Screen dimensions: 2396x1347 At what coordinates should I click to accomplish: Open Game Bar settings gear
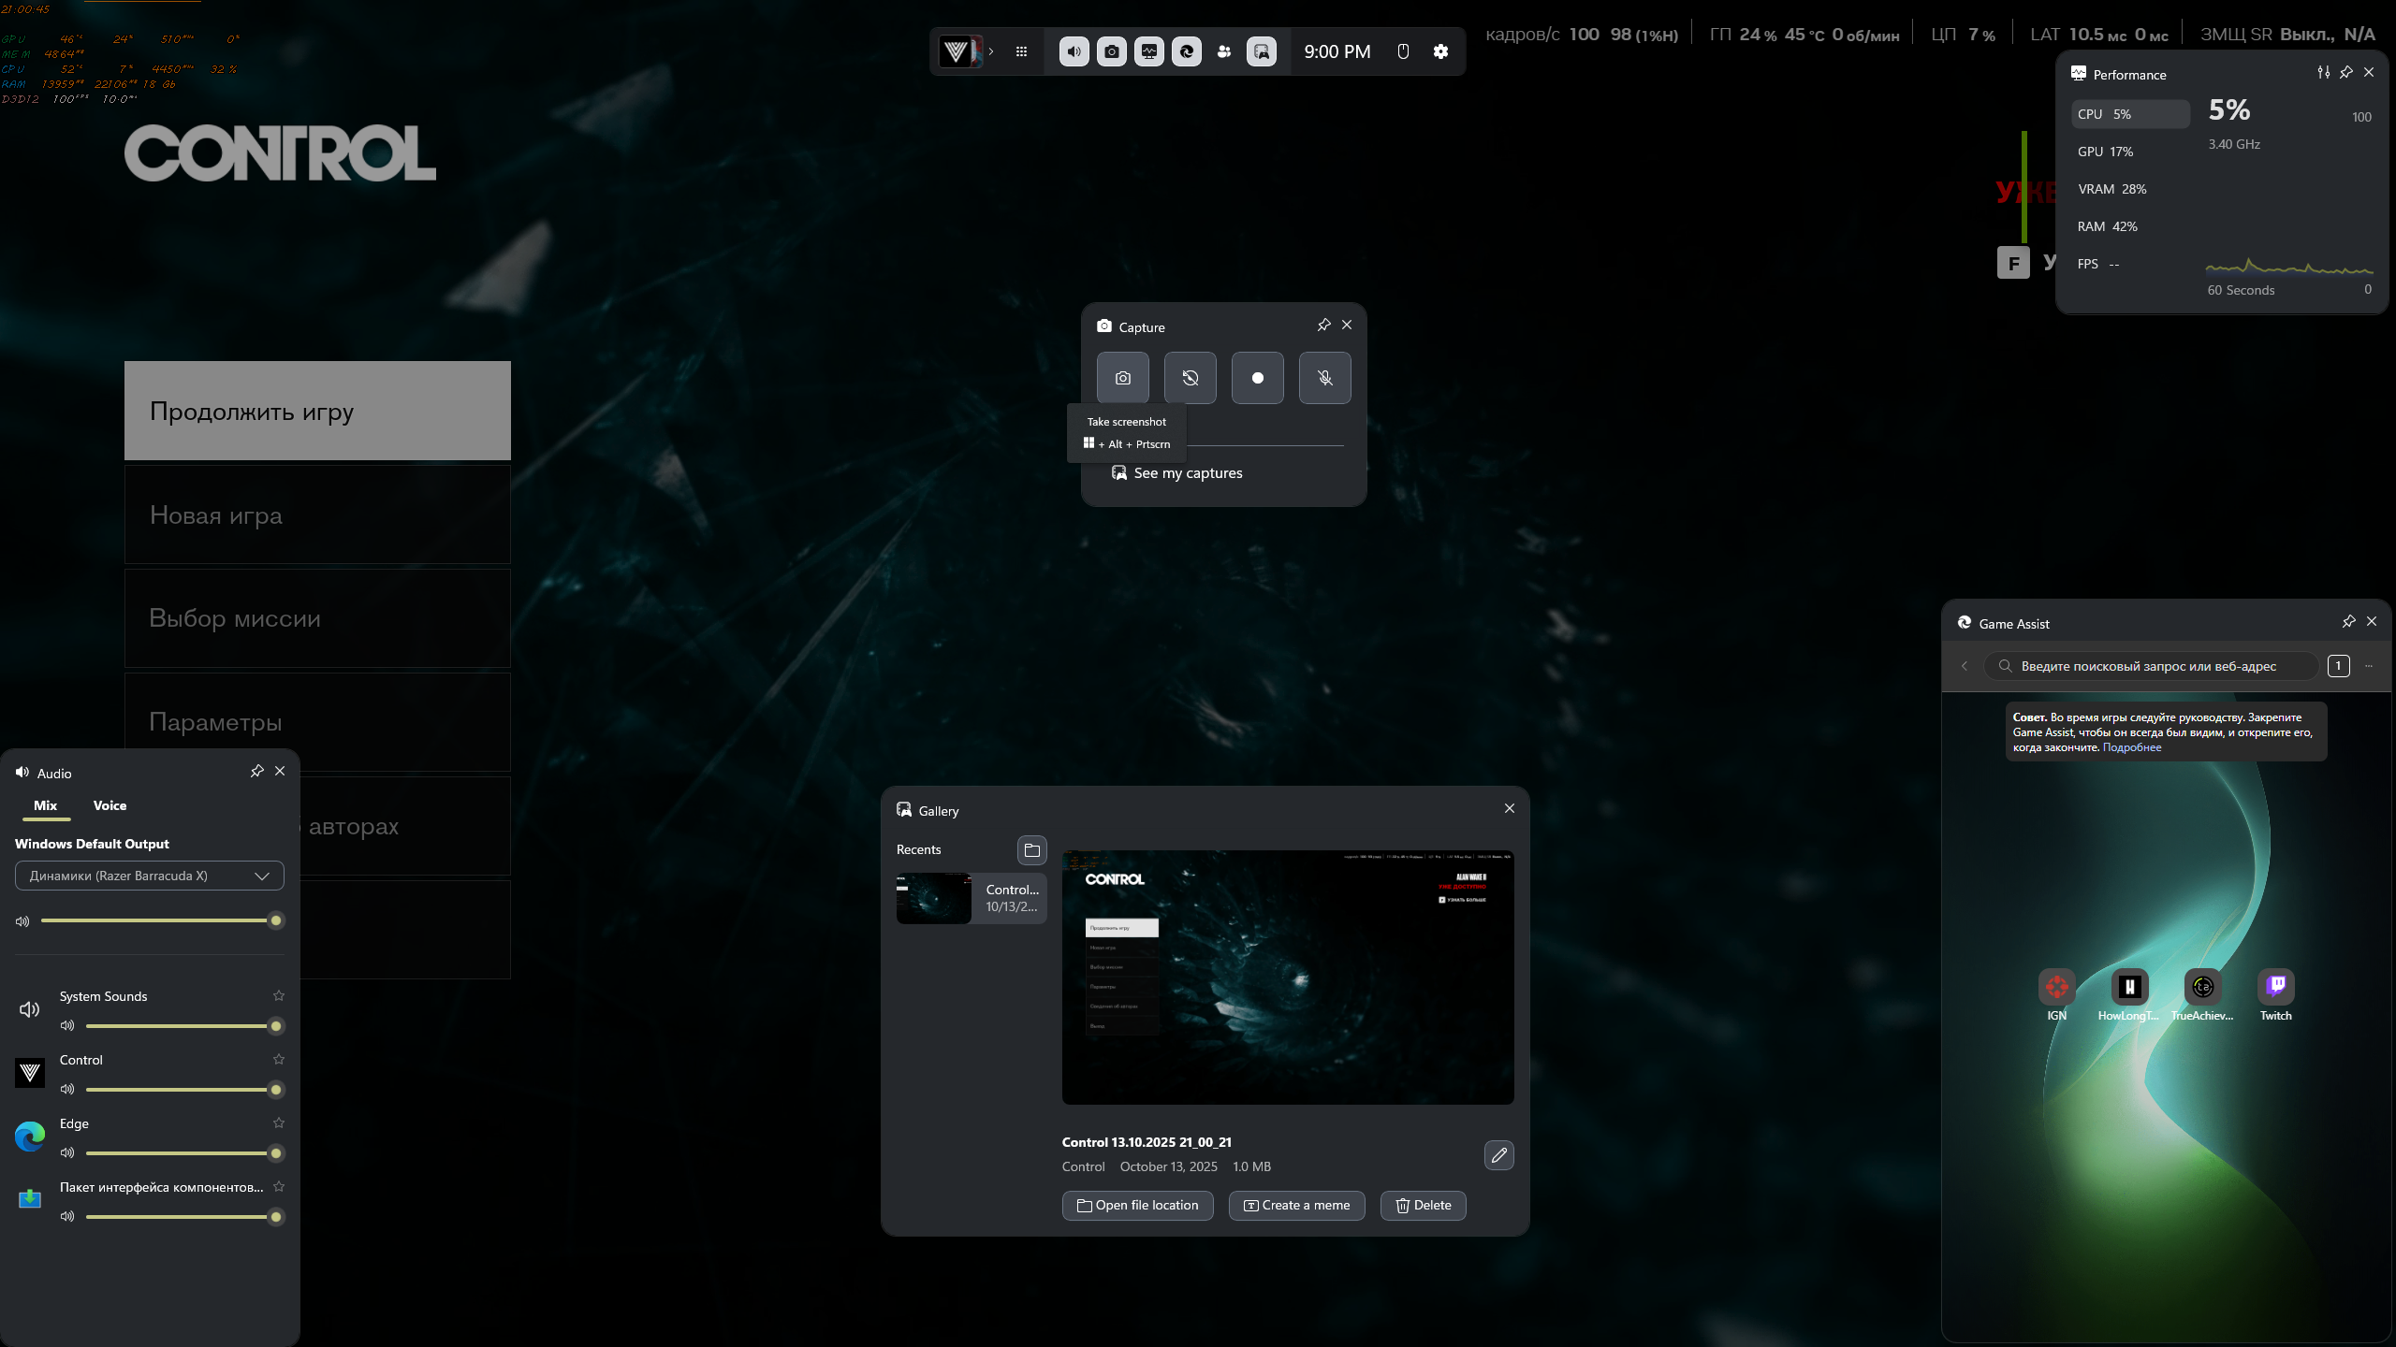(x=1440, y=51)
